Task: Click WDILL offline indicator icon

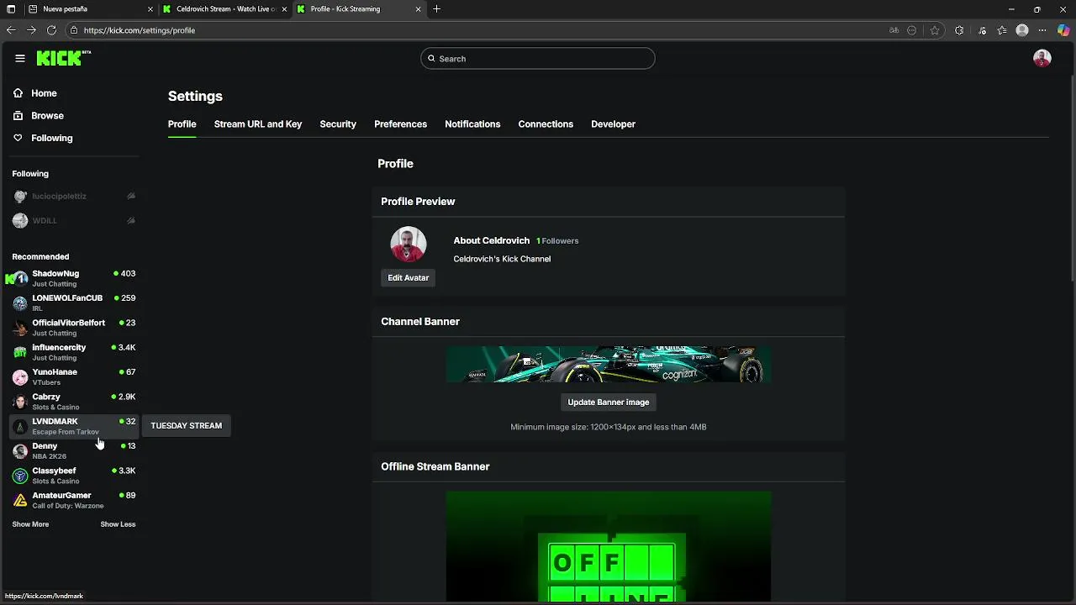Action: (131, 220)
